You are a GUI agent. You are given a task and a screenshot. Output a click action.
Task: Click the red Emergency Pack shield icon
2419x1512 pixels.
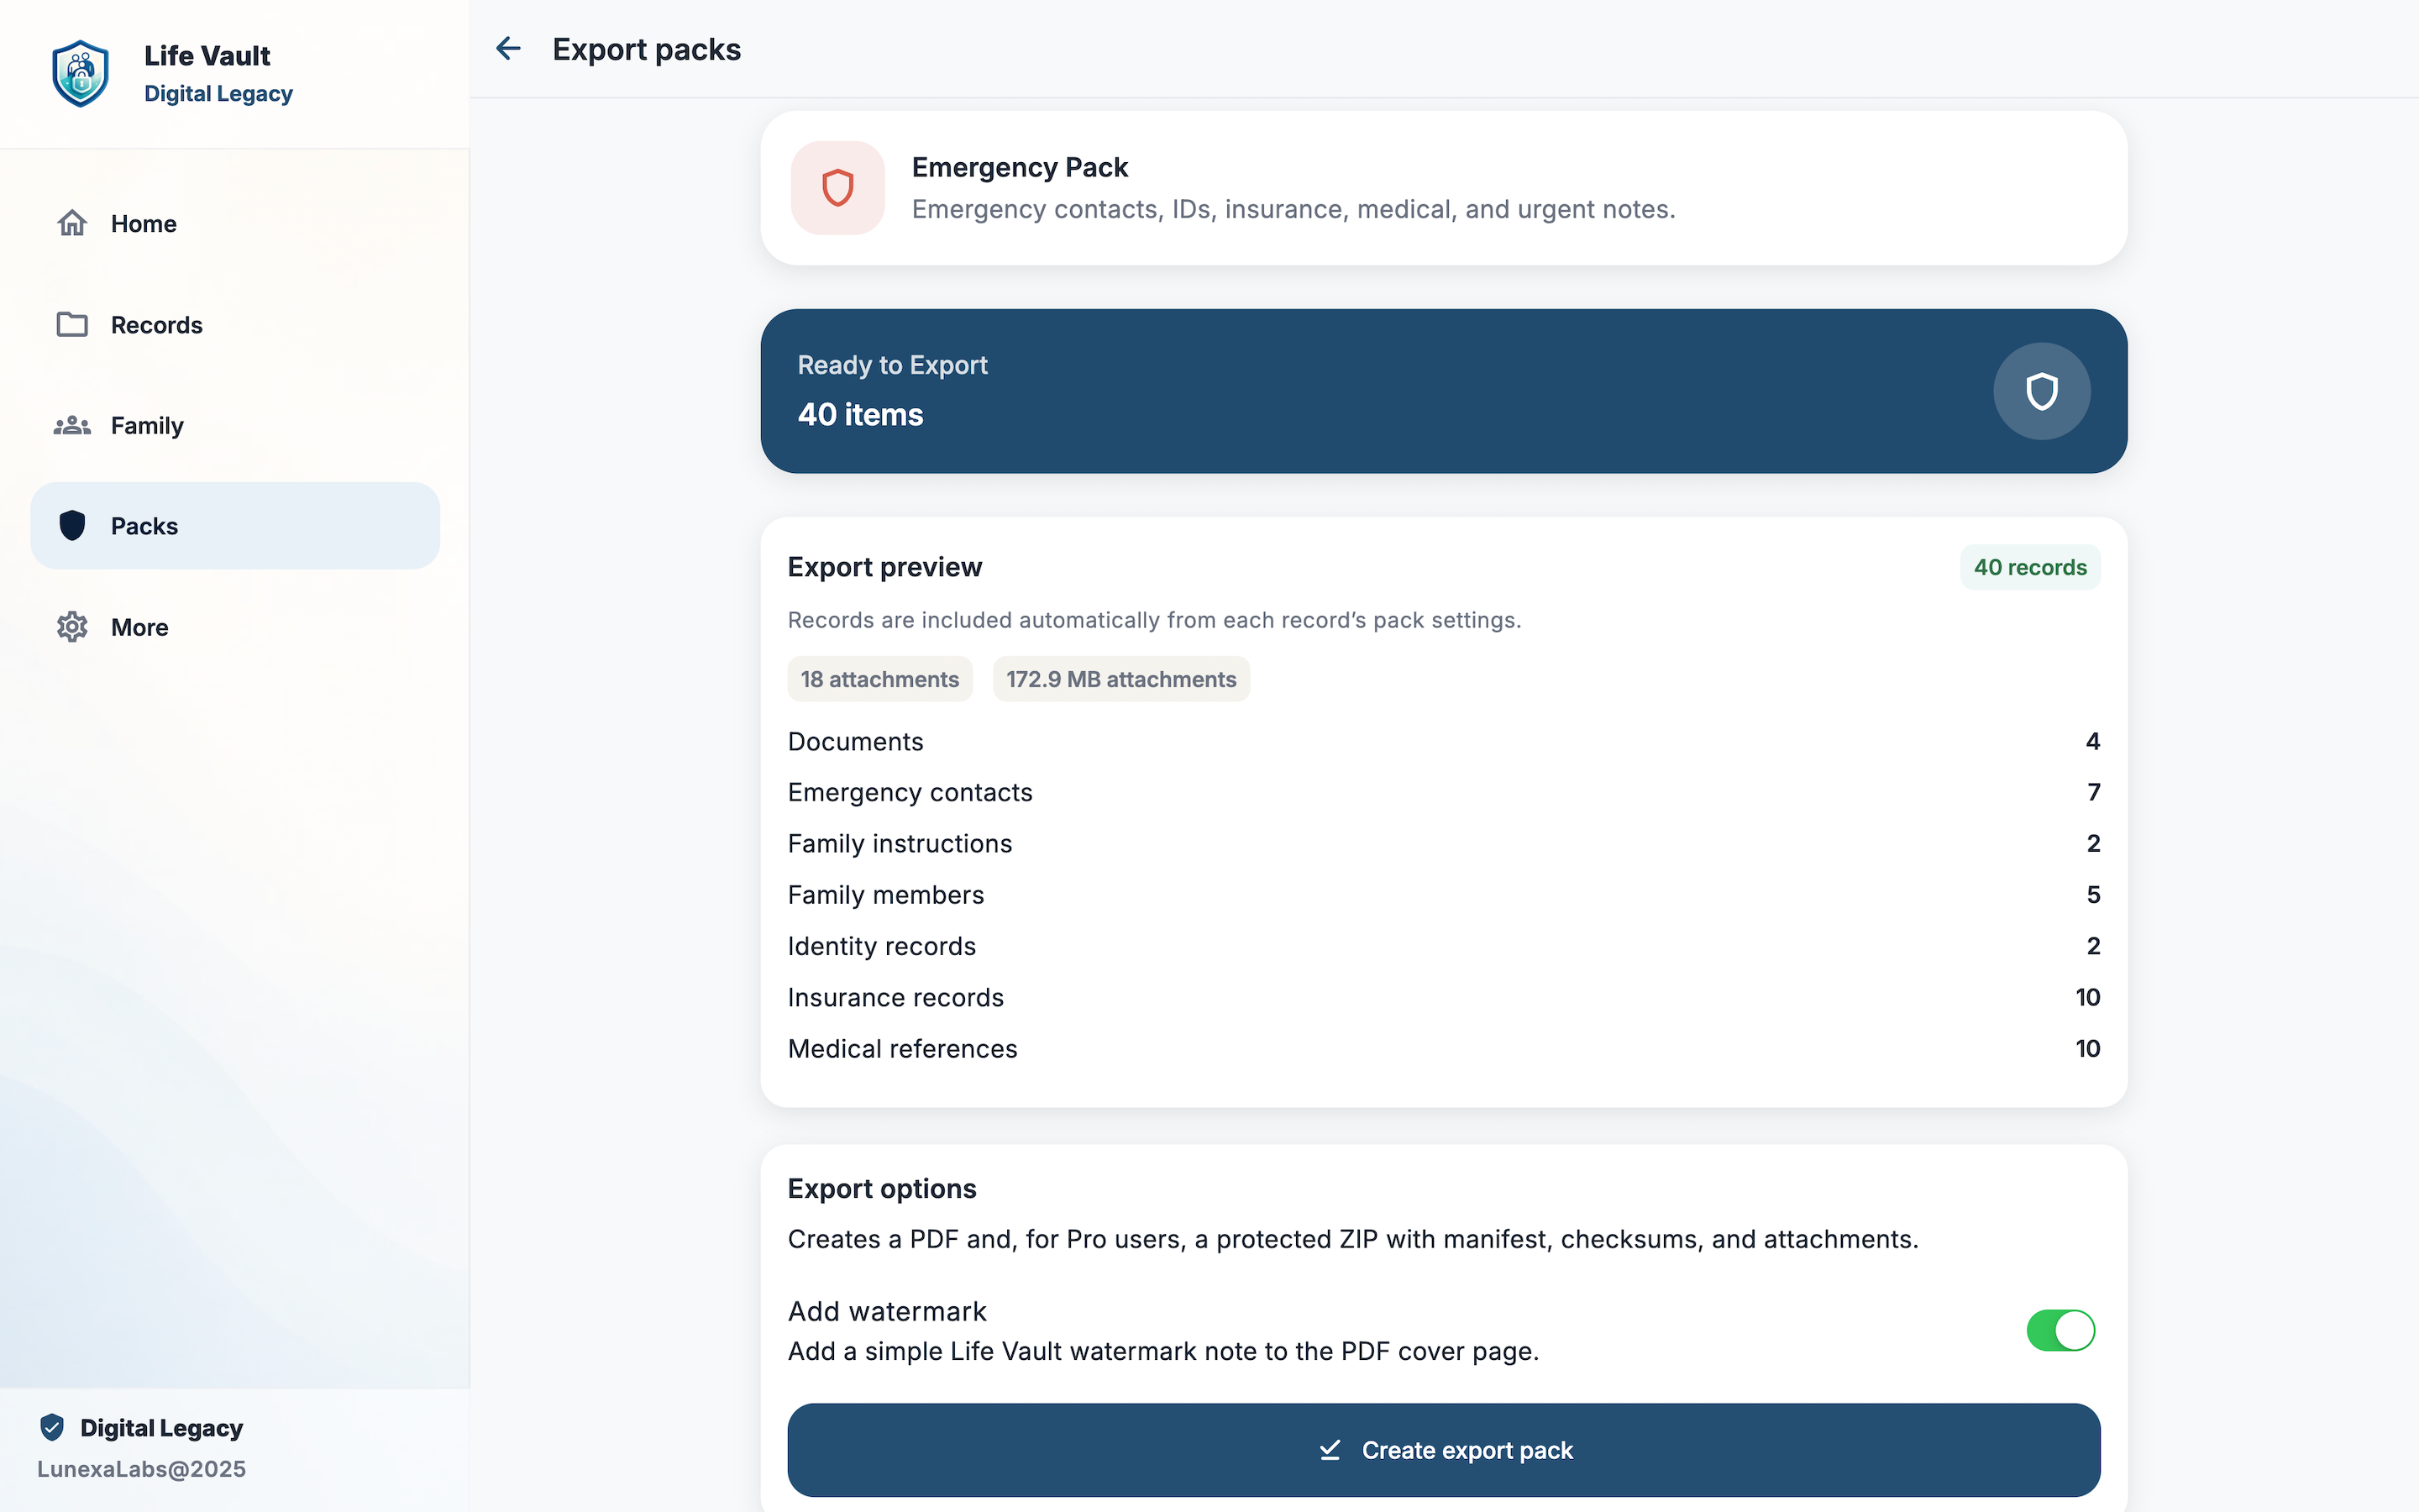(x=837, y=188)
